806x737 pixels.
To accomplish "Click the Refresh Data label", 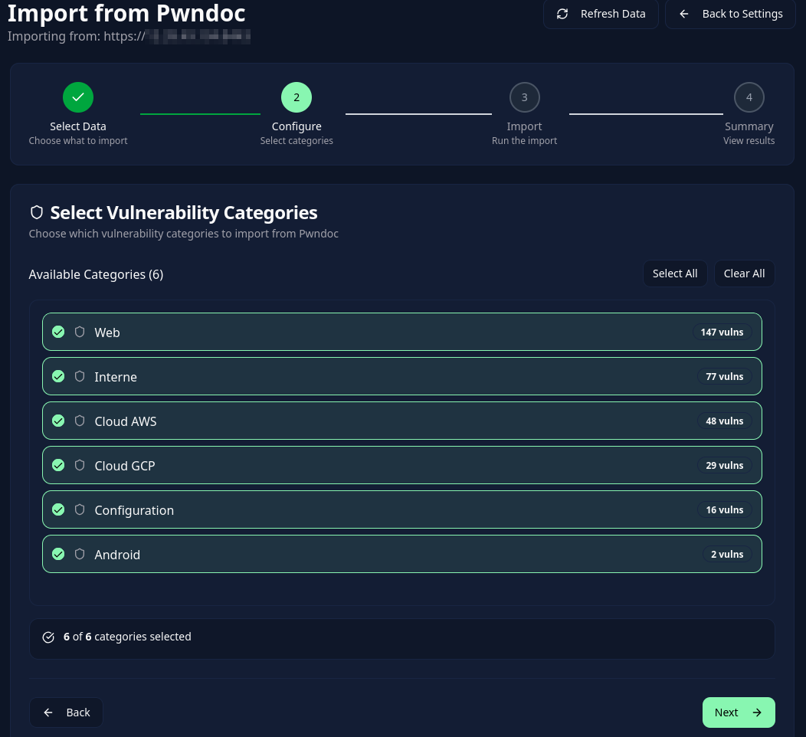I will [x=613, y=14].
